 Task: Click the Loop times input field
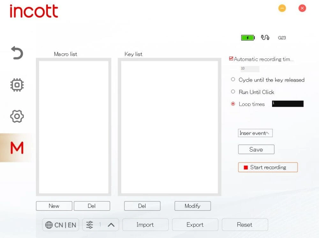[x=287, y=104]
